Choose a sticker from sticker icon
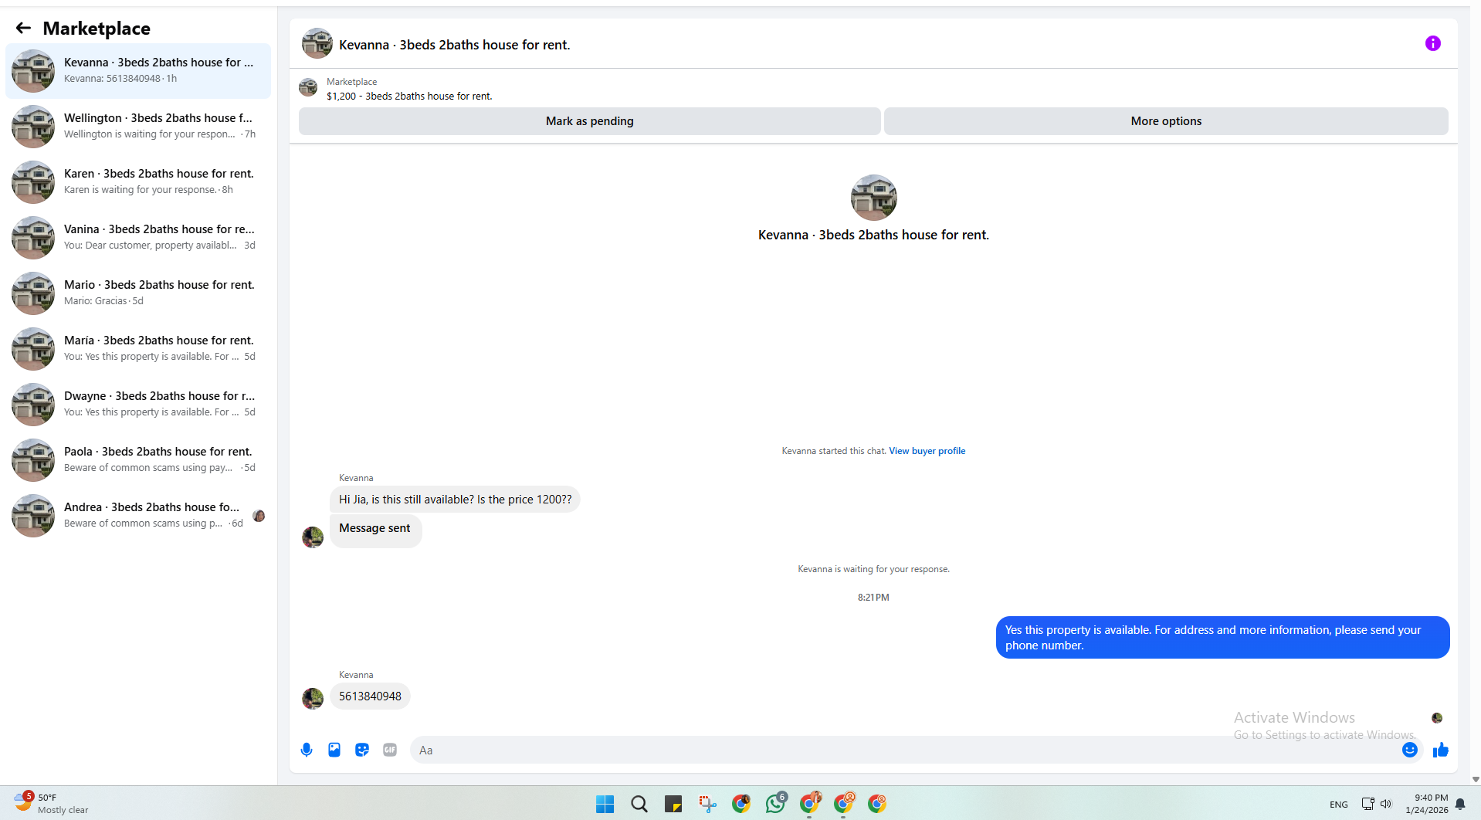 tap(362, 750)
